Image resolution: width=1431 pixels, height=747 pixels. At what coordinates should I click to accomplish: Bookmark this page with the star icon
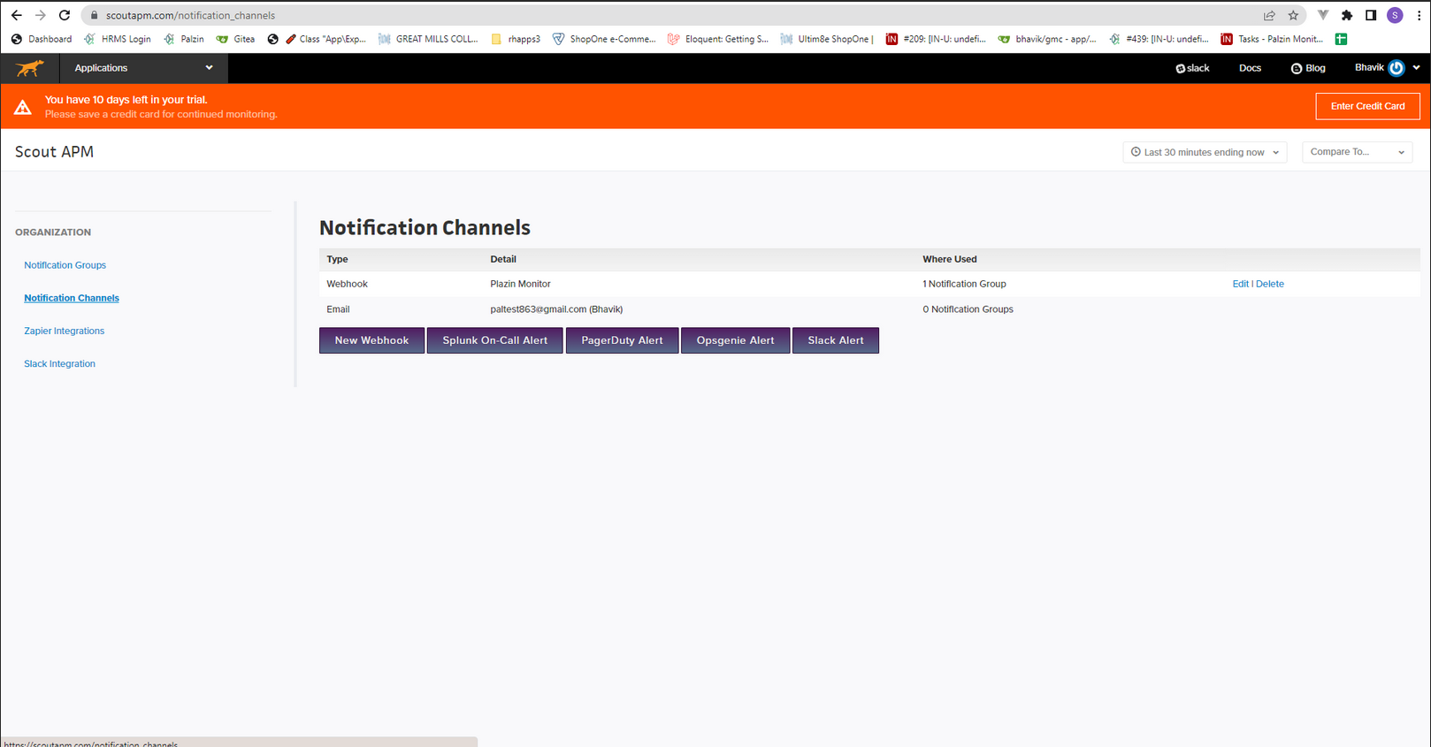(1293, 15)
